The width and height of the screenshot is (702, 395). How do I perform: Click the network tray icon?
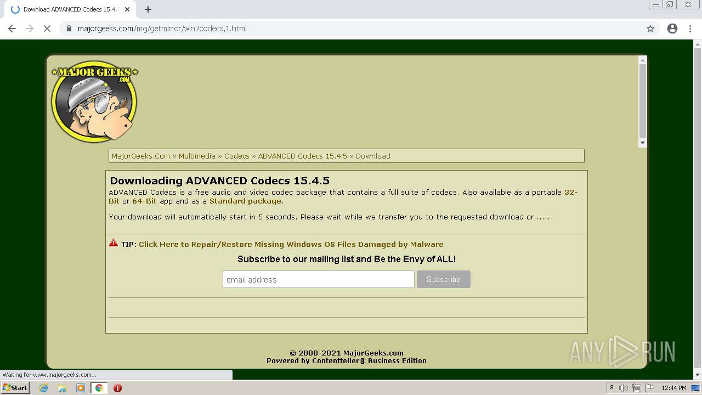pos(637,388)
